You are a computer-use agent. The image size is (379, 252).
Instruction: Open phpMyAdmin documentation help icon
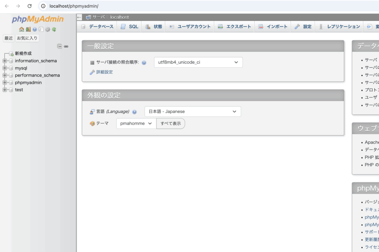coord(34,29)
